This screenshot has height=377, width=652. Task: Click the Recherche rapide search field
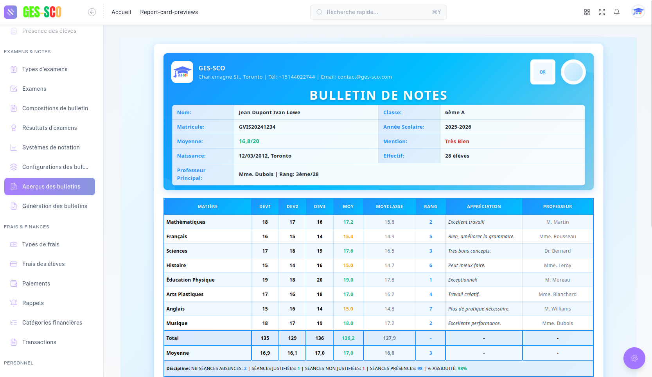pos(378,12)
